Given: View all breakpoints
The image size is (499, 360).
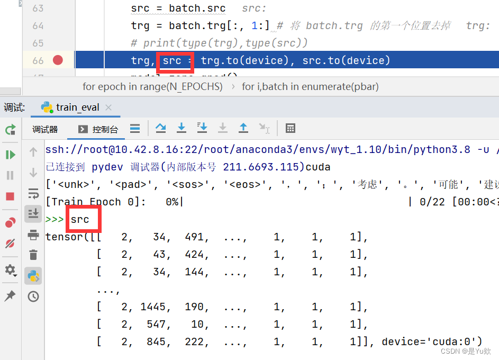Looking at the screenshot, I should click(10, 222).
